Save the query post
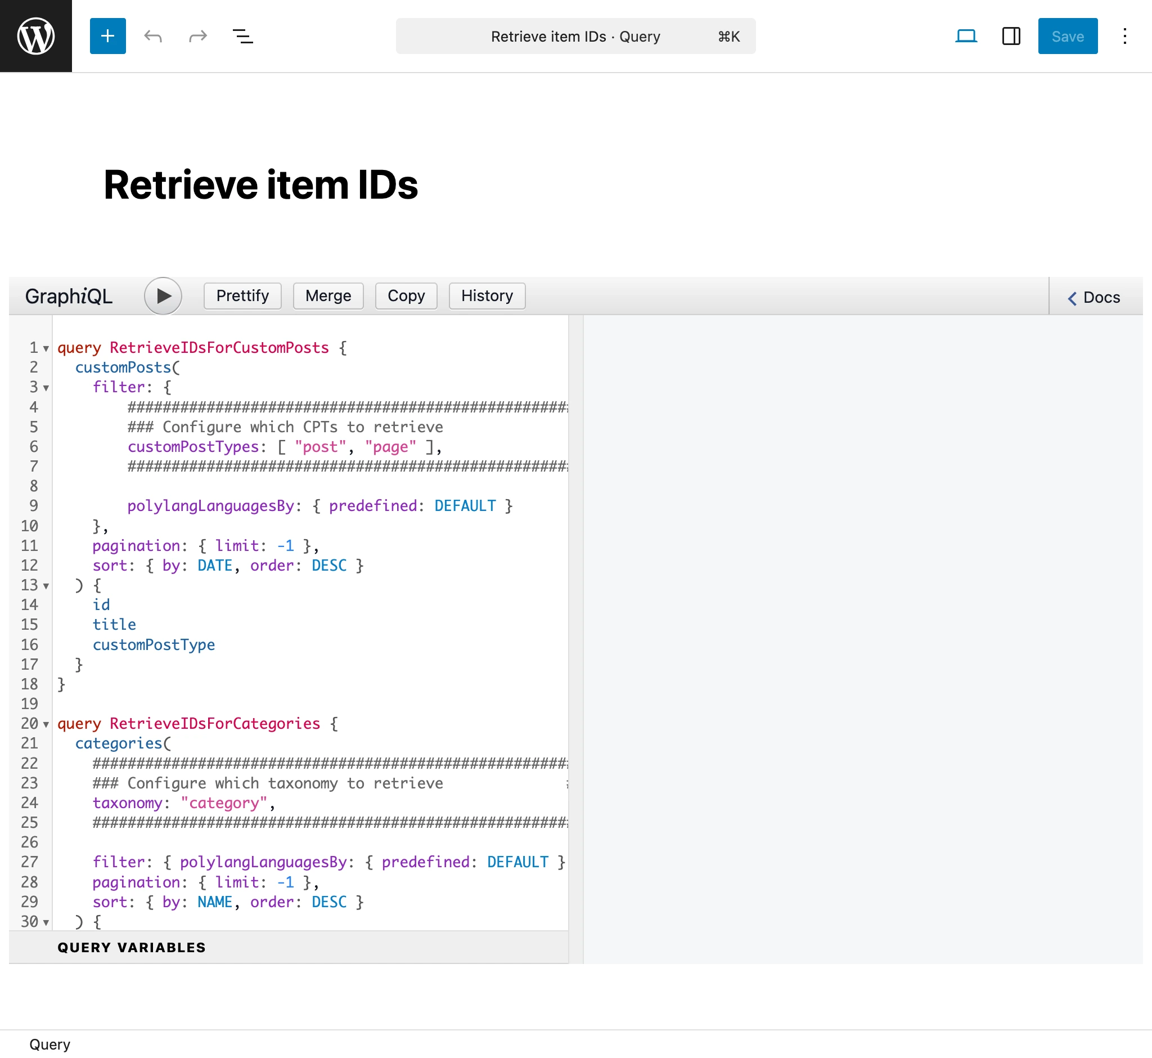Viewport: 1152px width, 1058px height. coord(1067,36)
